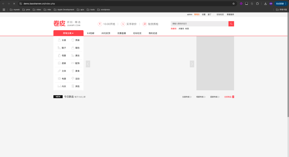Select the 配饰 glasses icon
Screen dimensions: 289x157
73,63
